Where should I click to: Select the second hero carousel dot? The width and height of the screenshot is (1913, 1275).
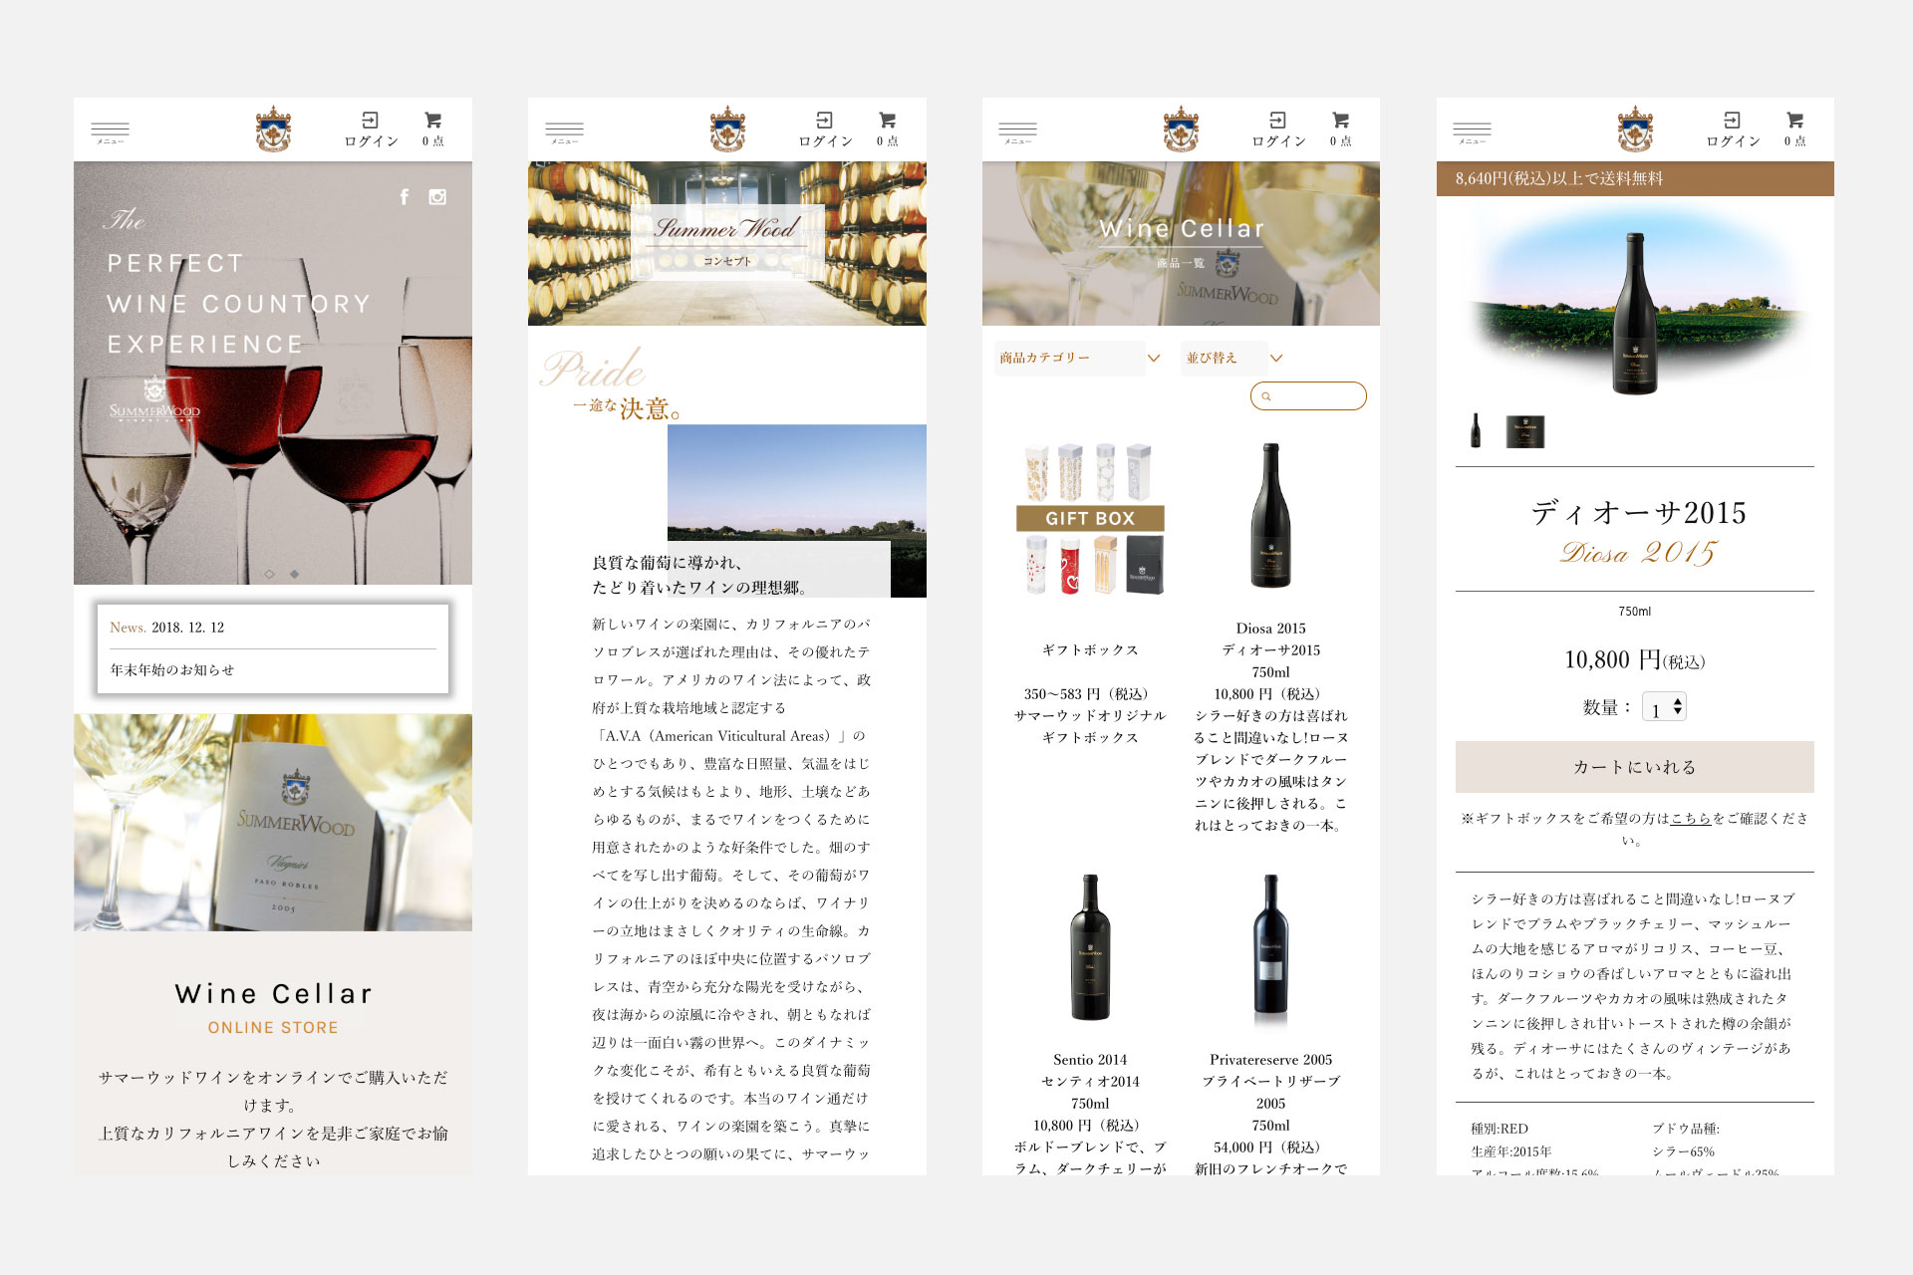point(294,574)
